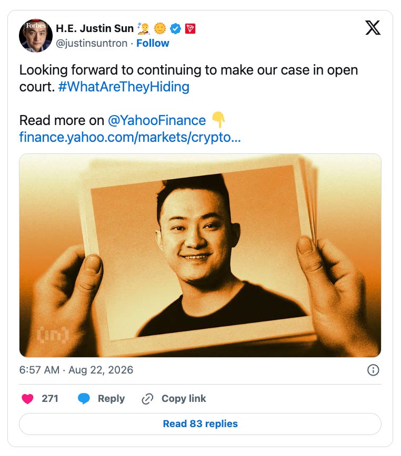Click the Aug 22, 2026 timestamp
Viewport: 401px width, 456px height.
101,370
